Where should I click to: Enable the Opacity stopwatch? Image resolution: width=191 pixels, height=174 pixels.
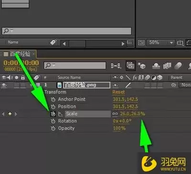pyautogui.click(x=53, y=129)
